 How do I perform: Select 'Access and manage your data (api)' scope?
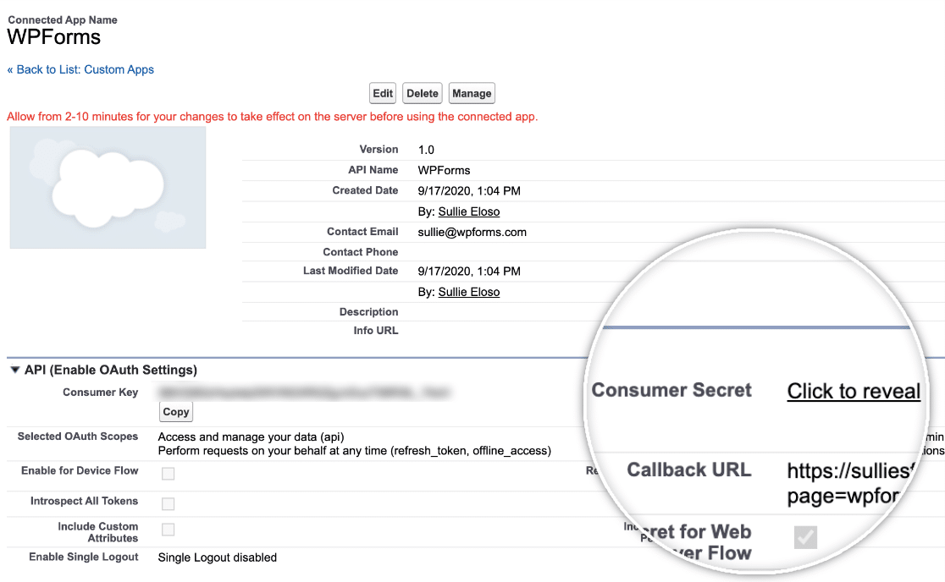[x=251, y=437]
